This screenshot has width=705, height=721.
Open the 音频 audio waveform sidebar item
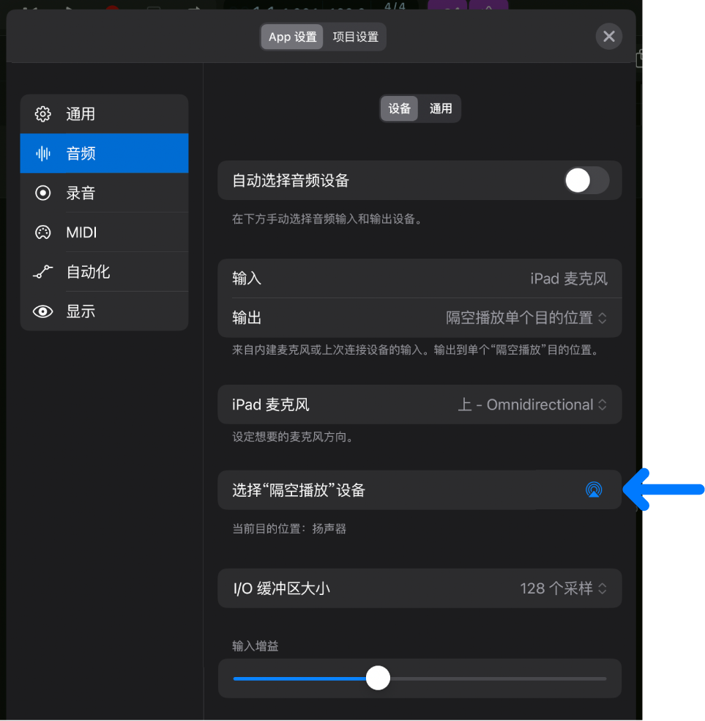click(x=42, y=153)
